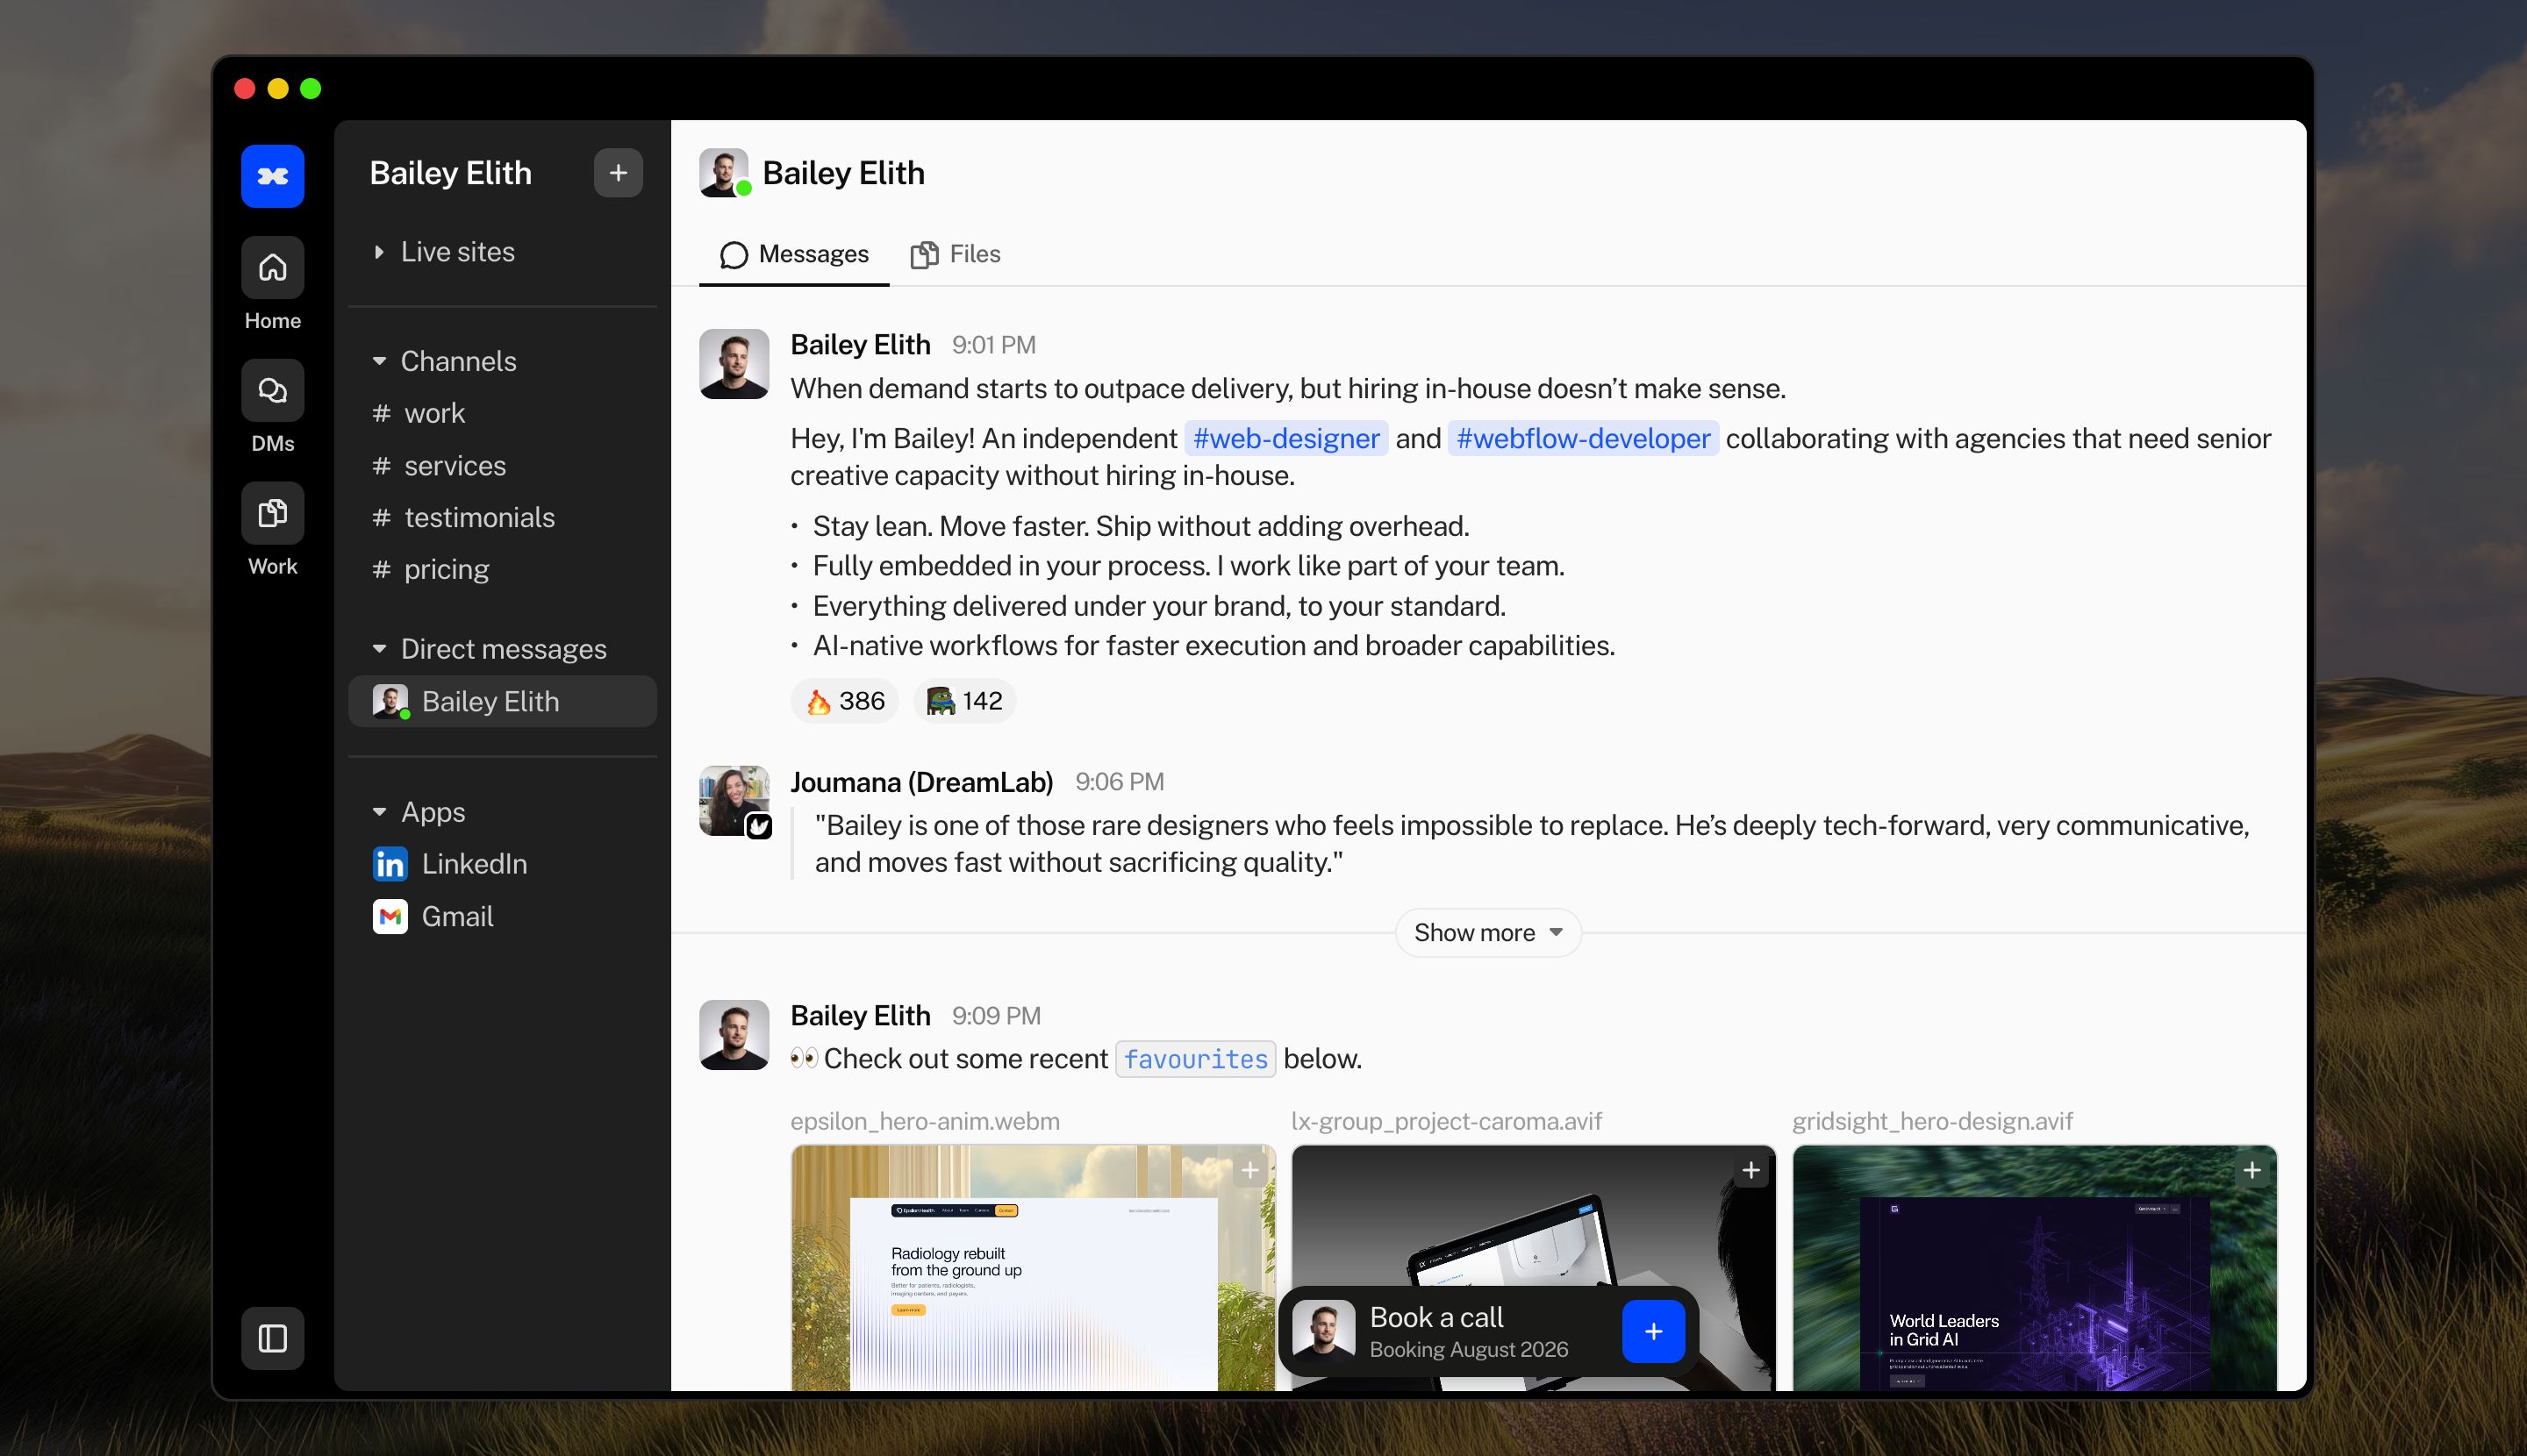Expand the Live sites section
Image resolution: width=2527 pixels, height=1456 pixels.
(444, 252)
